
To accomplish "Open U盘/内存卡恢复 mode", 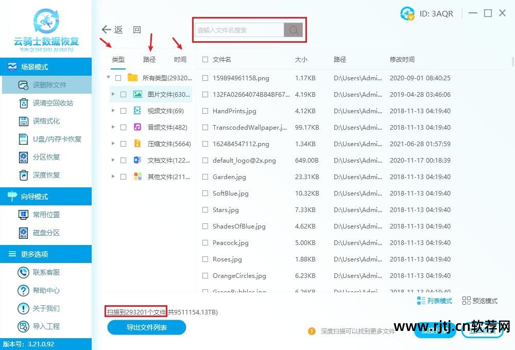I will coord(46,139).
